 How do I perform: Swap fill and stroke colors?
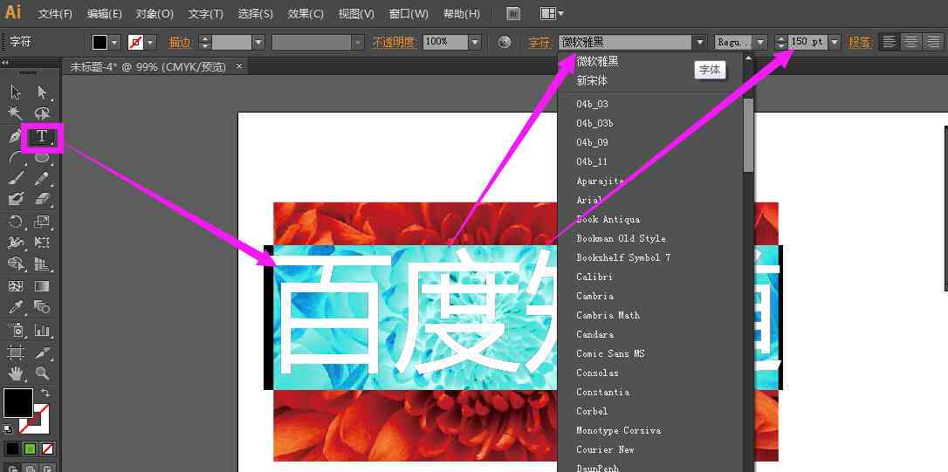coord(45,393)
